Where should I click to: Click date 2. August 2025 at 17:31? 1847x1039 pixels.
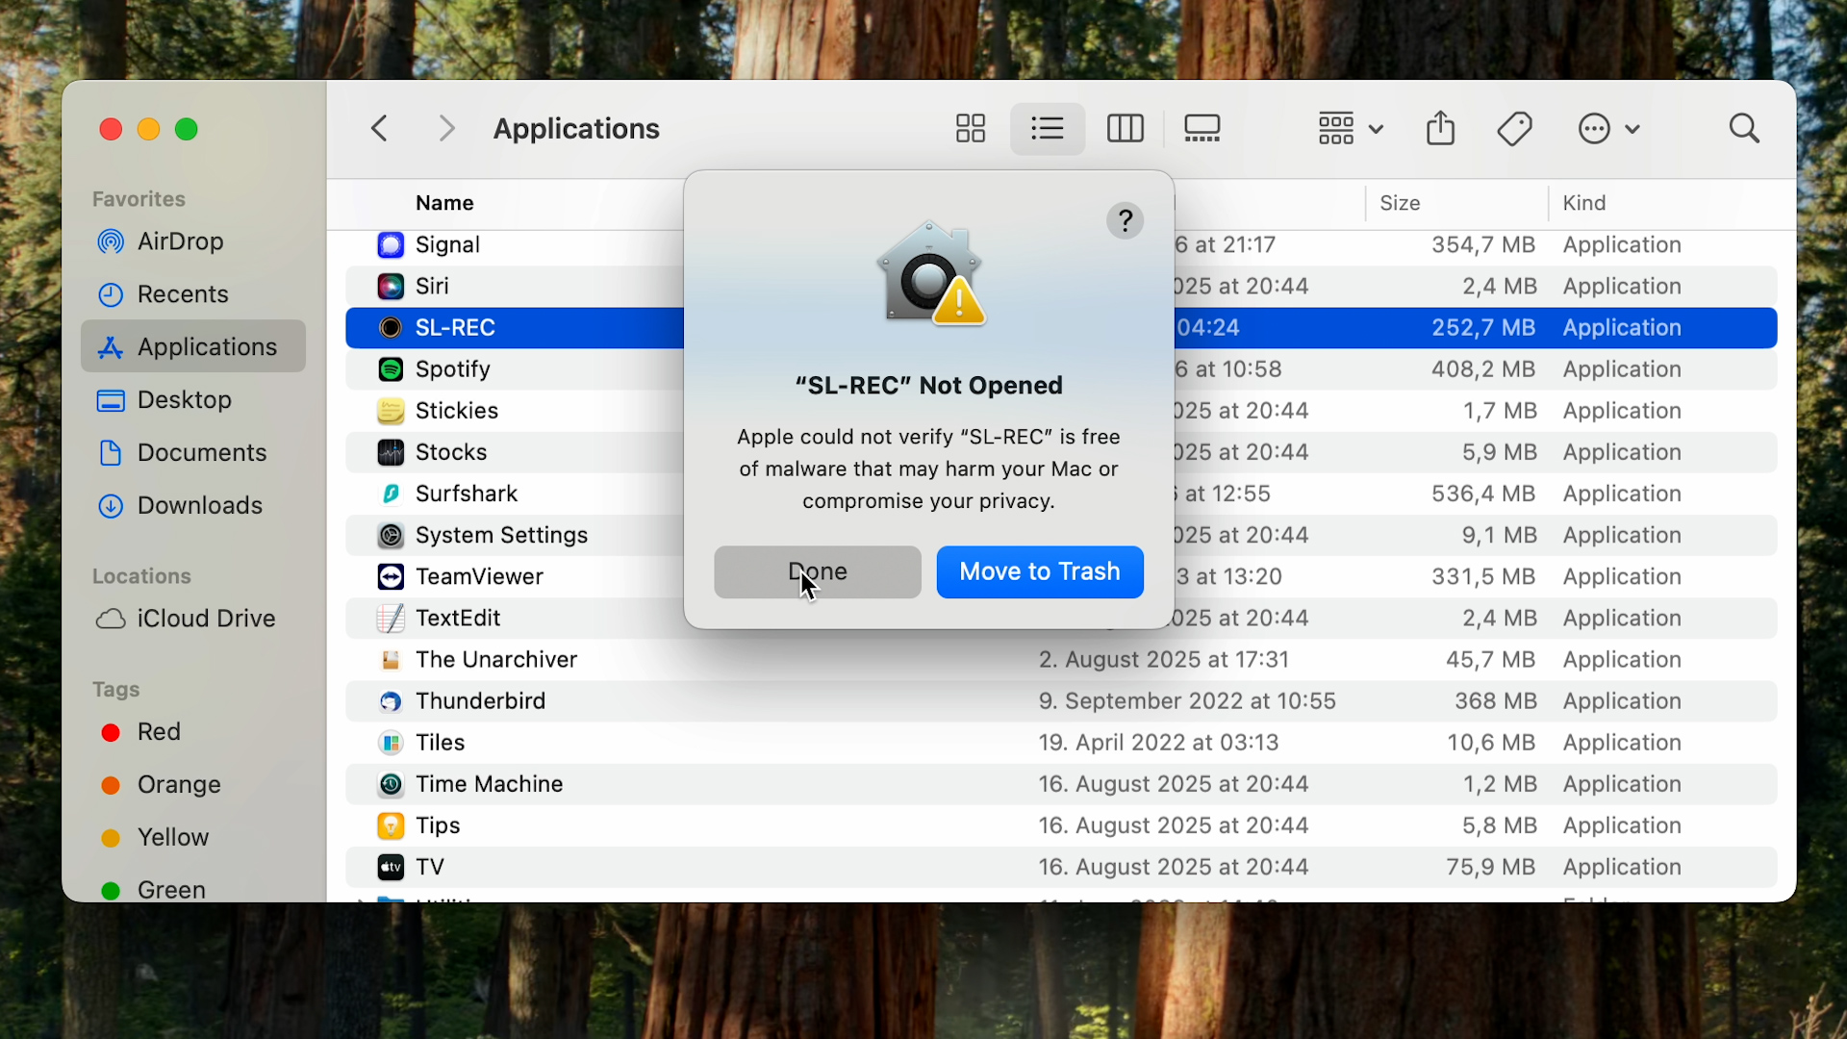click(x=1163, y=660)
